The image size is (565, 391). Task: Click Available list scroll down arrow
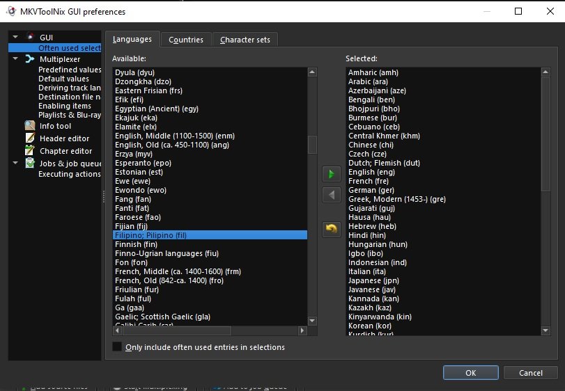coord(312,321)
